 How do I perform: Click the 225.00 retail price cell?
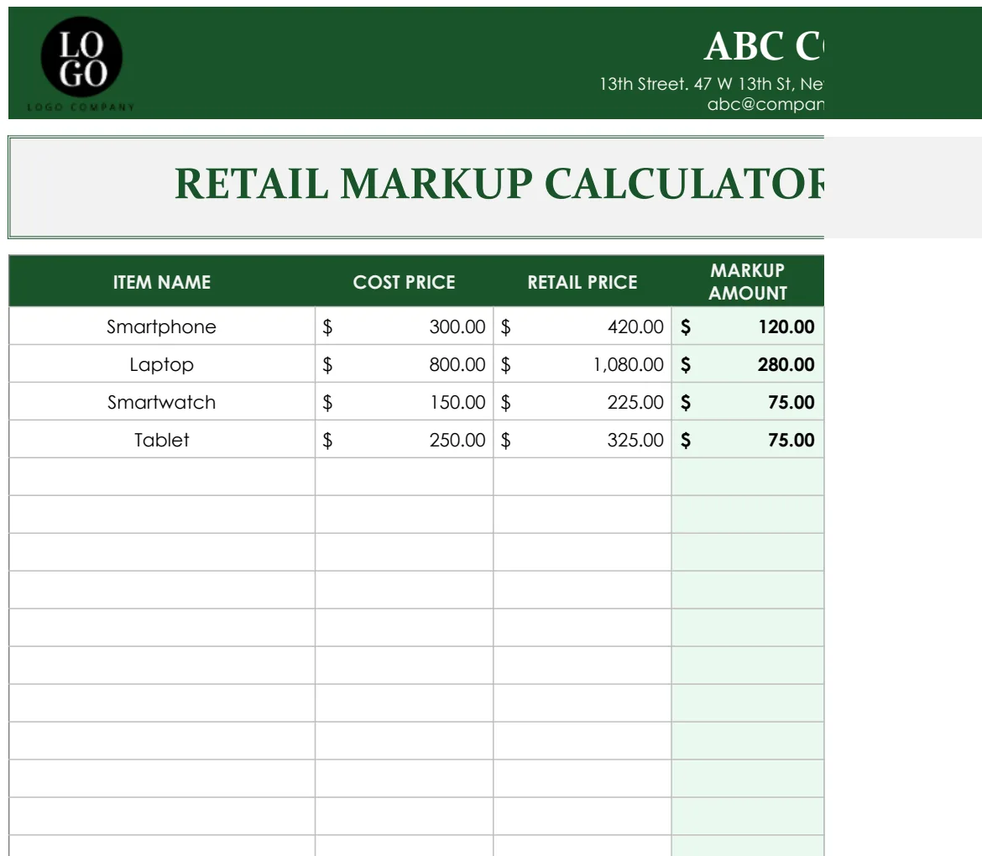(x=582, y=401)
